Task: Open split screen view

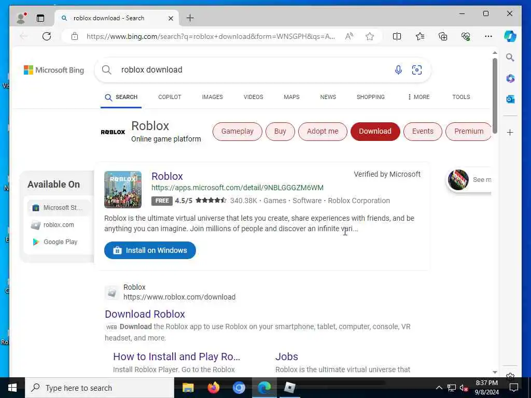Action: 397,36
